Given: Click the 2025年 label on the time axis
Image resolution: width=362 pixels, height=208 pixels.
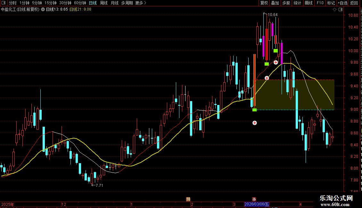Looking at the screenshot, I should (x=8, y=204).
